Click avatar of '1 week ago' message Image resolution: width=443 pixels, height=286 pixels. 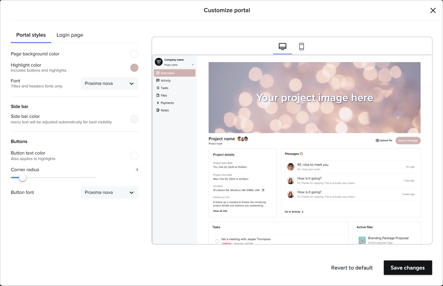[x=291, y=194]
